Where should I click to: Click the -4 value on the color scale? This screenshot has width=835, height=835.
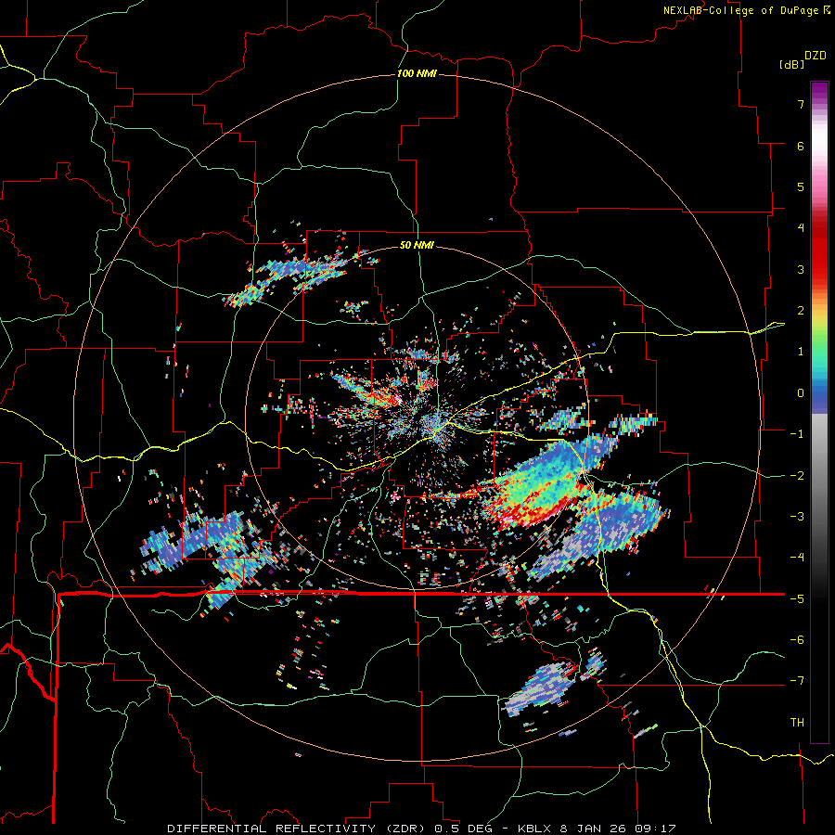[x=797, y=557]
